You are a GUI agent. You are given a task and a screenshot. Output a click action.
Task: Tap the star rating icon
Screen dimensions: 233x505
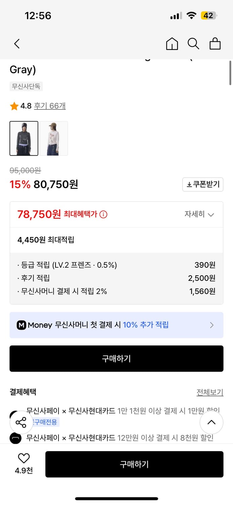(x=14, y=106)
